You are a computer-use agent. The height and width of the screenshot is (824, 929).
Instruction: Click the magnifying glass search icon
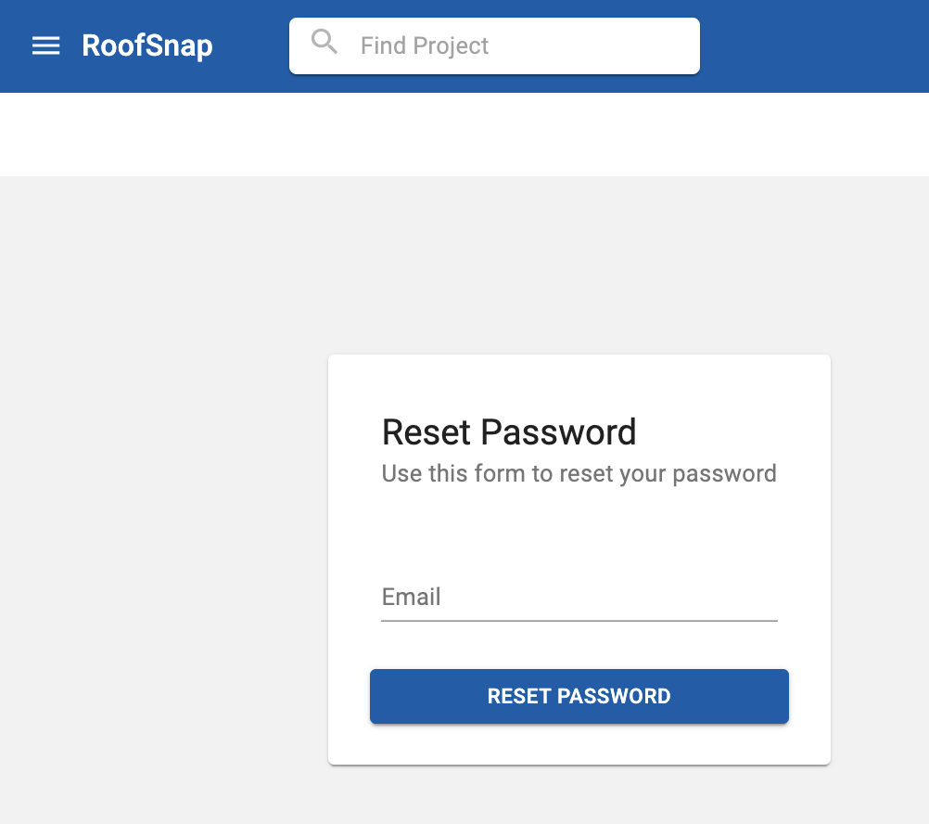tap(325, 42)
